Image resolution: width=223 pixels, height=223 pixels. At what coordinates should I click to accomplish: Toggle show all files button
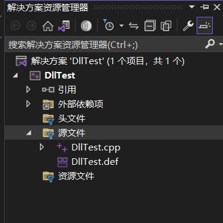point(166,26)
